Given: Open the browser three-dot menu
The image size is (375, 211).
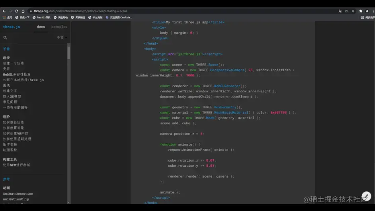Looking at the screenshot, I should point(373,11).
